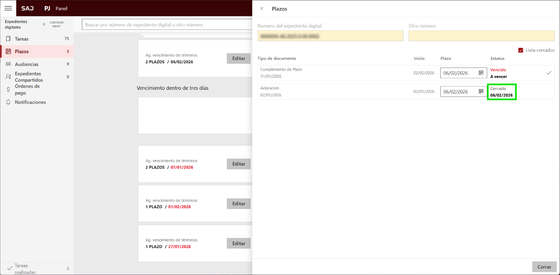Open calendar picker for Aclaracion row
The image size is (560, 275).
[481, 92]
